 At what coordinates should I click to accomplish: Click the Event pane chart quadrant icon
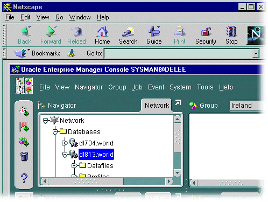pyautogui.click(x=29, y=90)
